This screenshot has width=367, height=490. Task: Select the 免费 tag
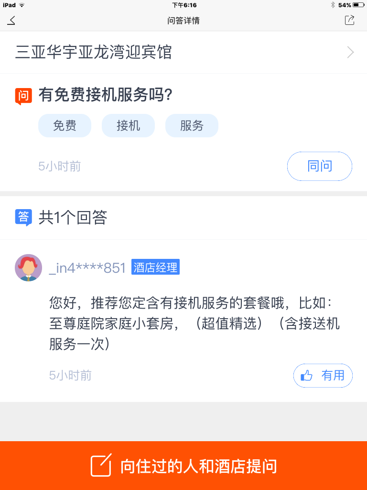pyautogui.click(x=65, y=126)
